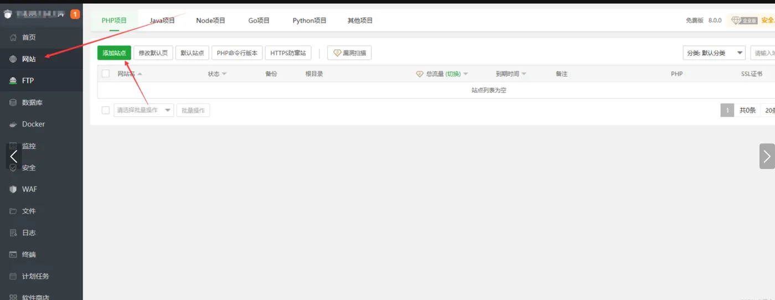Click the PHP命令行版本 button

tap(237, 53)
